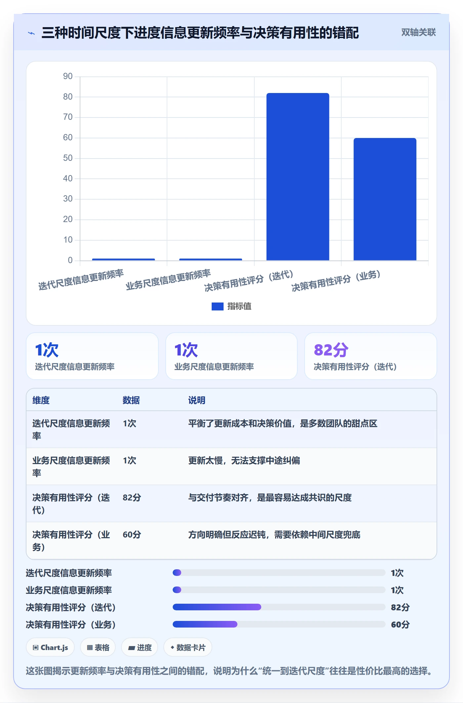Select table row 业务尺度信息更新频率 name cell

click(71, 467)
